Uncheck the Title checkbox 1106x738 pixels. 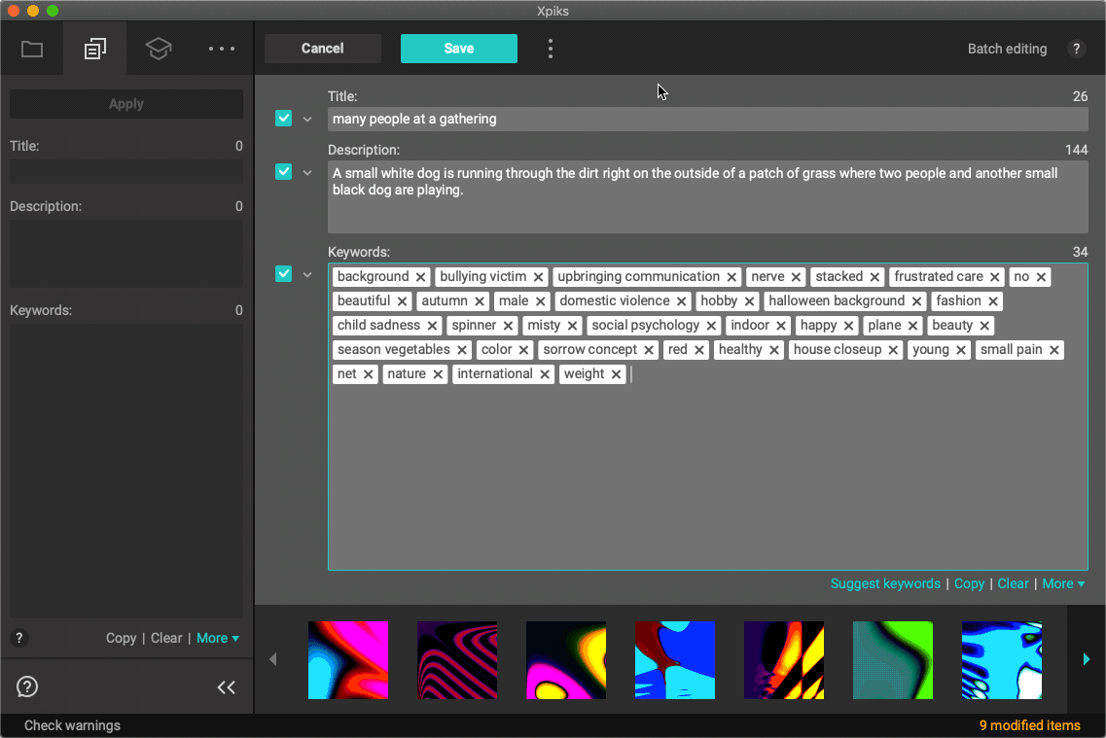tap(283, 119)
